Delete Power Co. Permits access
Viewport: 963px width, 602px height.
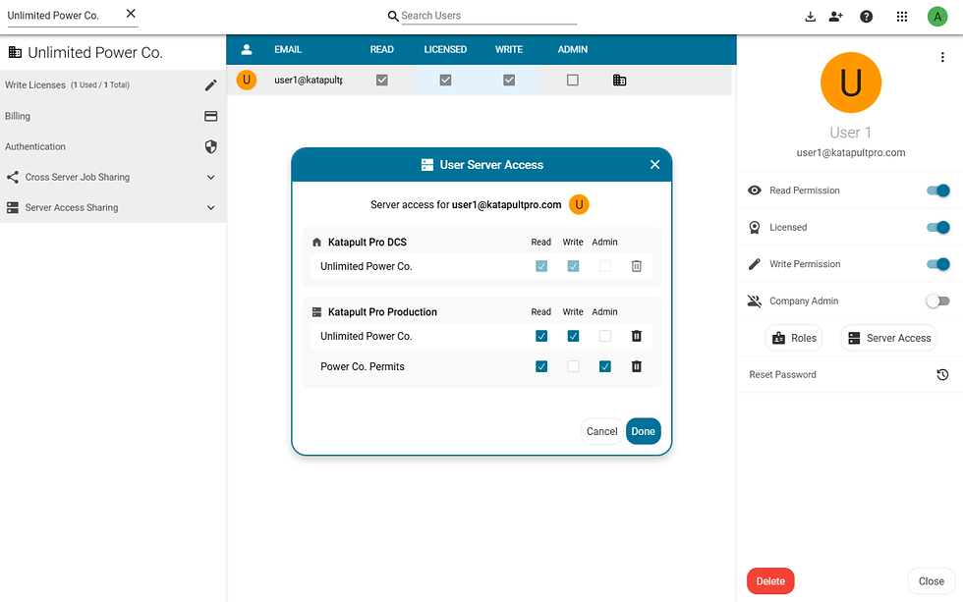point(637,367)
